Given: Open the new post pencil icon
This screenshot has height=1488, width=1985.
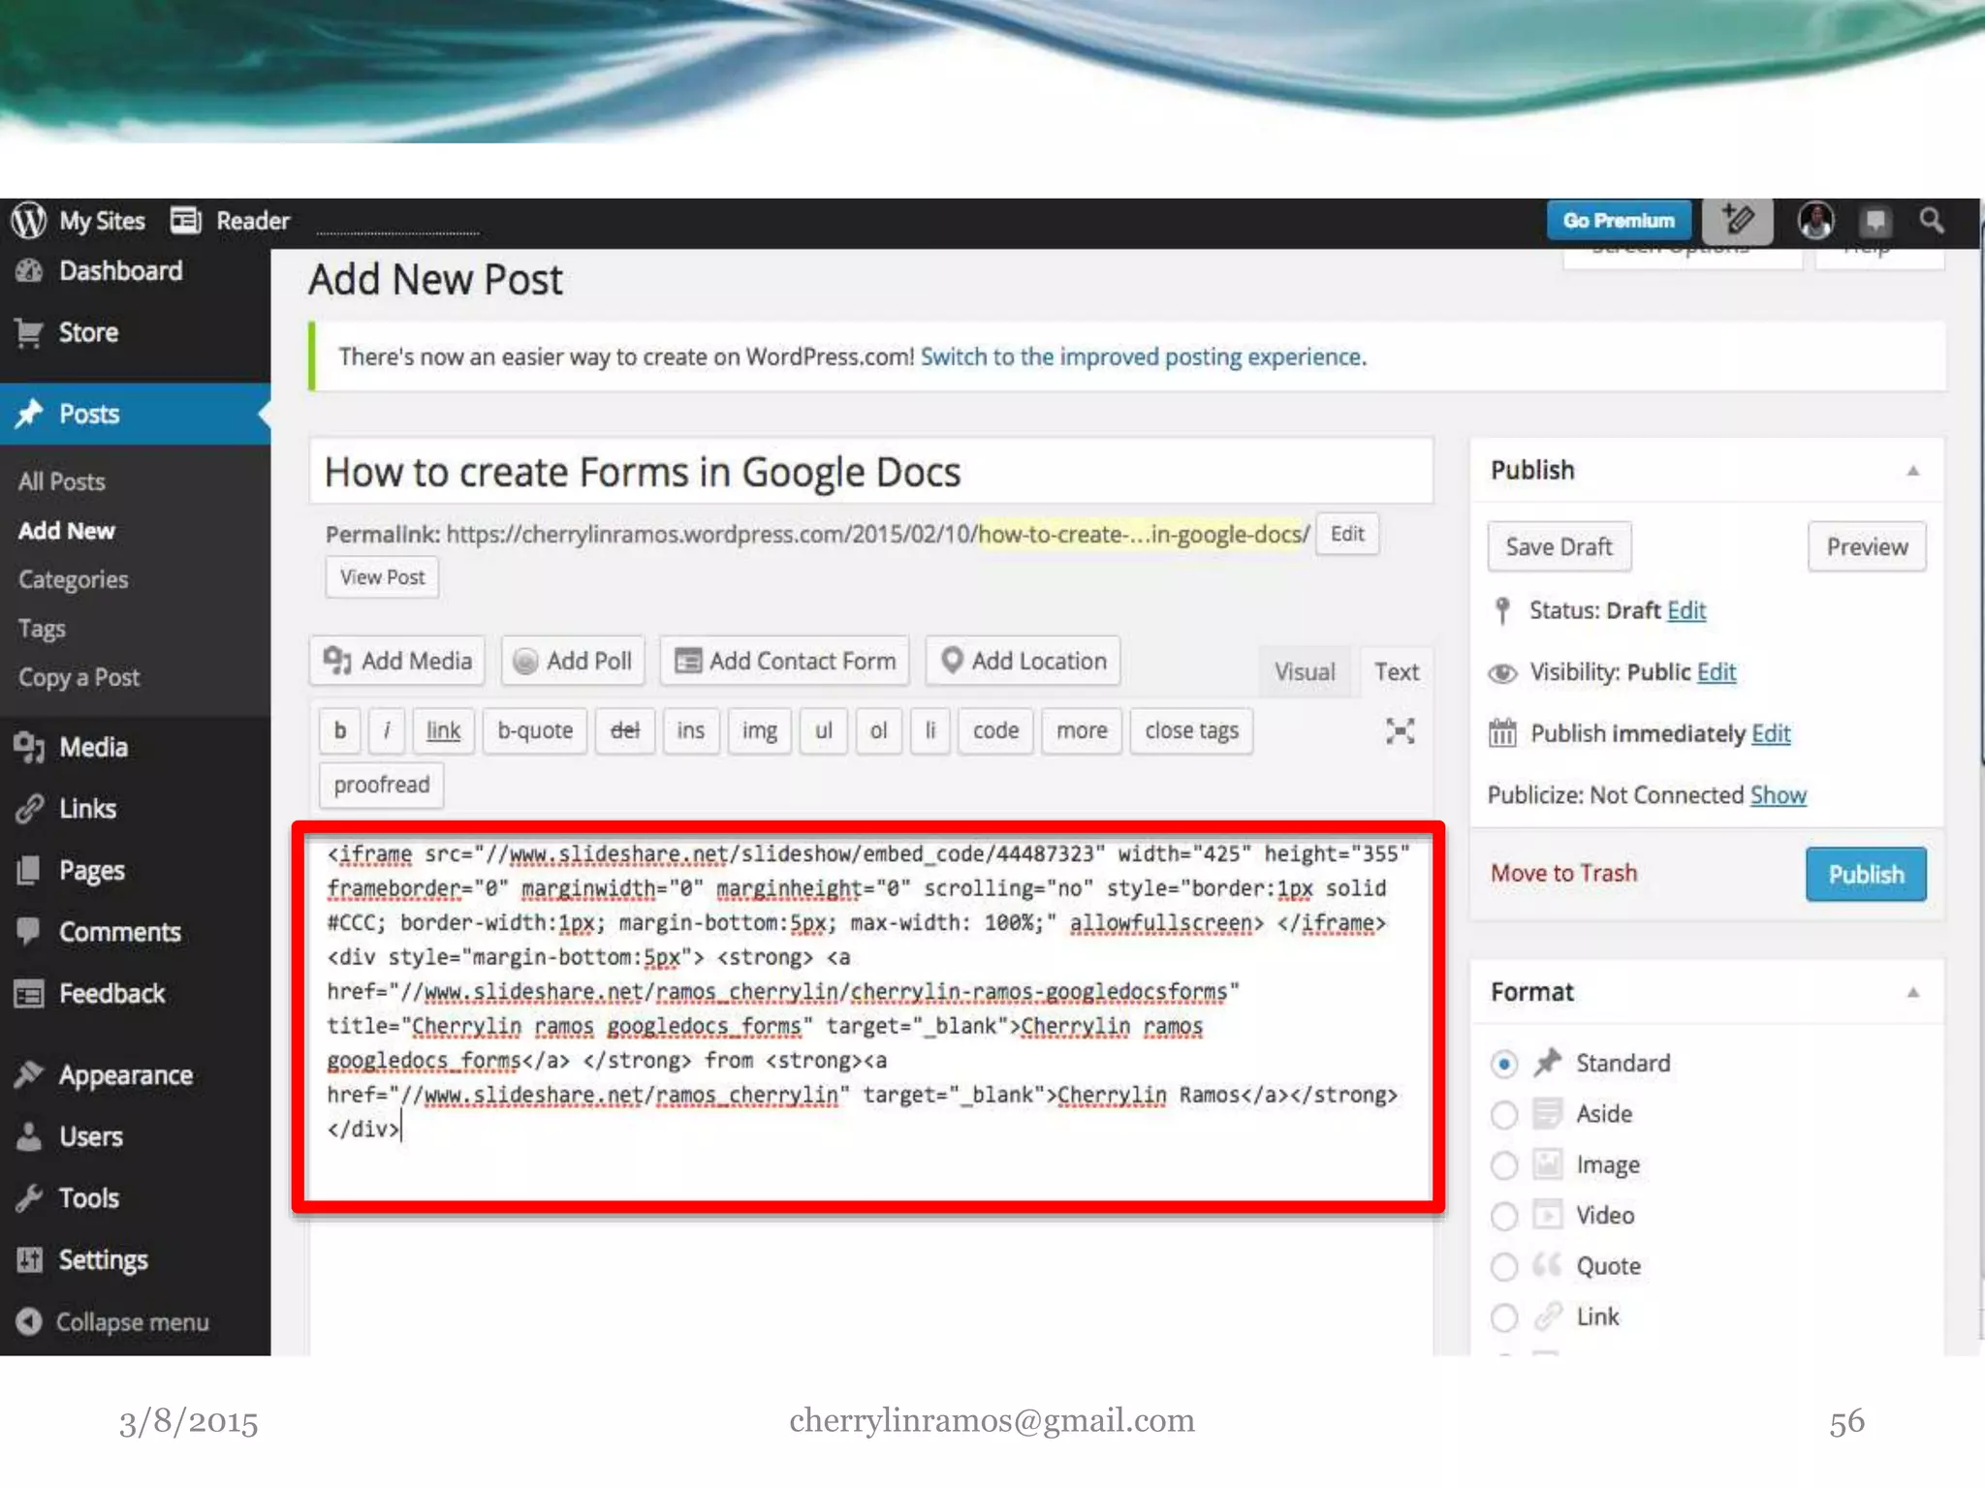Looking at the screenshot, I should pyautogui.click(x=1737, y=220).
